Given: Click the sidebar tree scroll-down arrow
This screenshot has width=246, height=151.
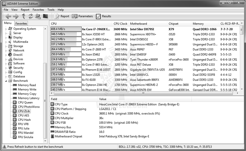Looking at the screenshot, I should coord(45,141).
